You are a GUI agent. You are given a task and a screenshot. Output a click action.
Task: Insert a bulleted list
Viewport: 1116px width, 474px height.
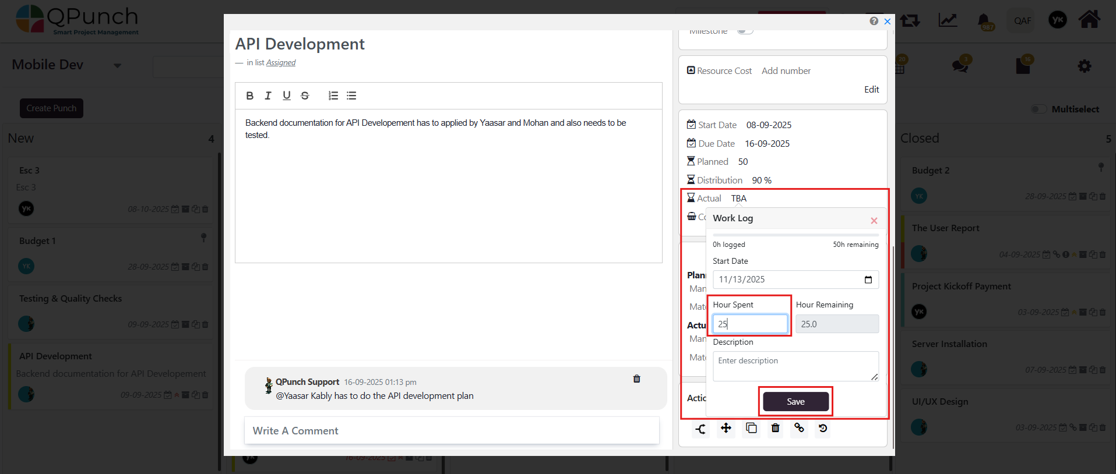coord(351,95)
